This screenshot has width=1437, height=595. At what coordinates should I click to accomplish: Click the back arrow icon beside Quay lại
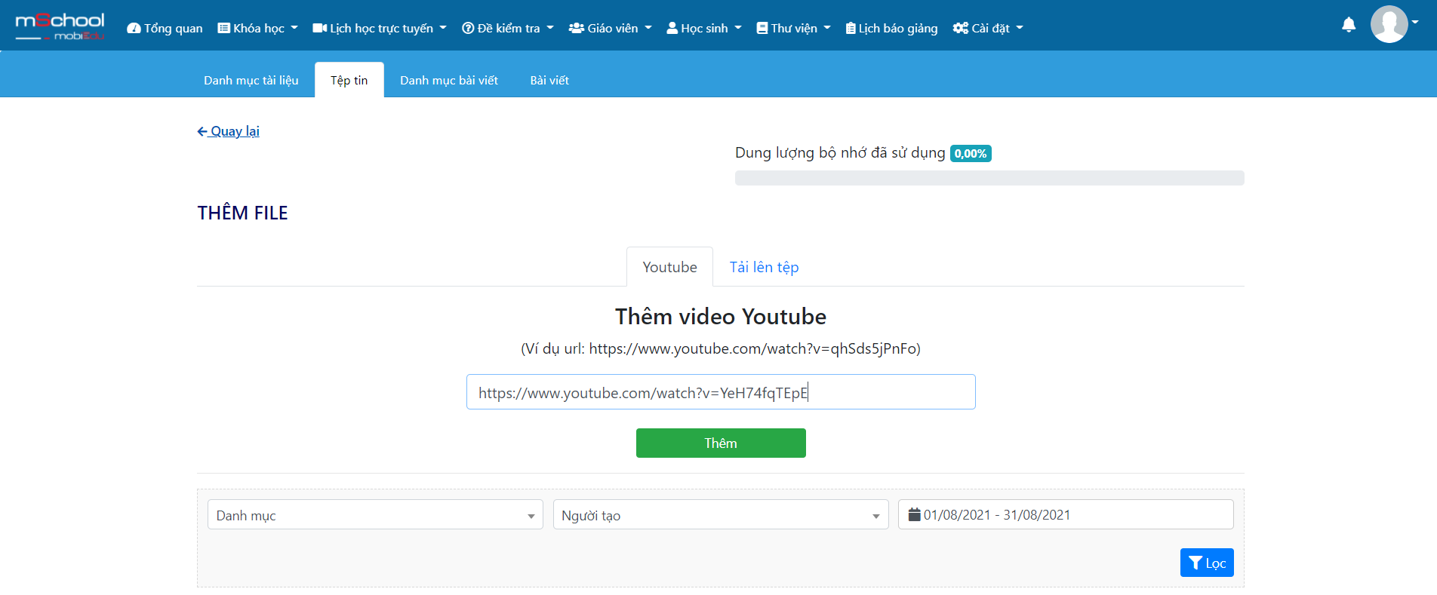[x=202, y=131]
